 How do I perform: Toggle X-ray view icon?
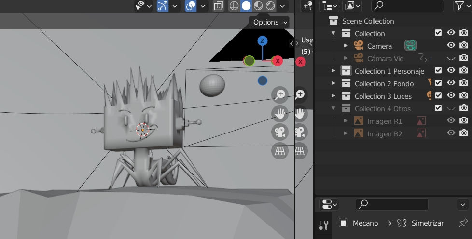(218, 6)
